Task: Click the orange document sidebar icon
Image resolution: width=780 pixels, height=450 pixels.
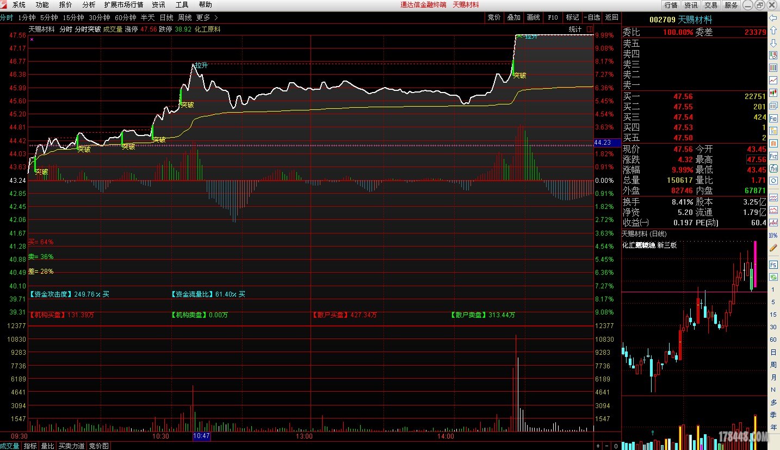Action: [773, 143]
